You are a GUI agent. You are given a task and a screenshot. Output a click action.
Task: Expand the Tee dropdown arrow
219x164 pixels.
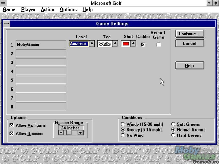115,44
